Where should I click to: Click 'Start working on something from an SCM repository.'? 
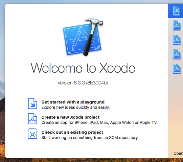[90, 138]
